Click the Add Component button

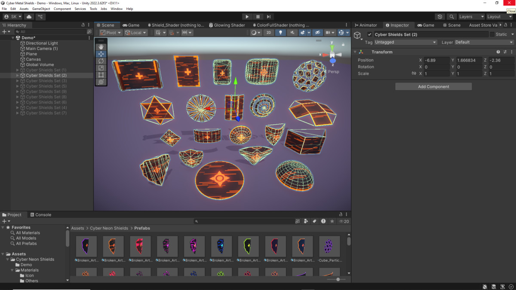pos(433,86)
